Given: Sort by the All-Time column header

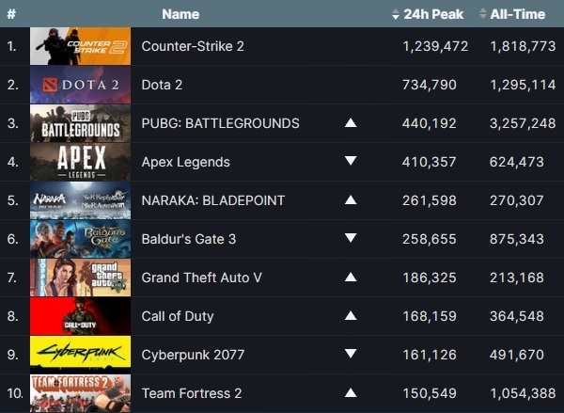Looking at the screenshot, I should 512,14.
